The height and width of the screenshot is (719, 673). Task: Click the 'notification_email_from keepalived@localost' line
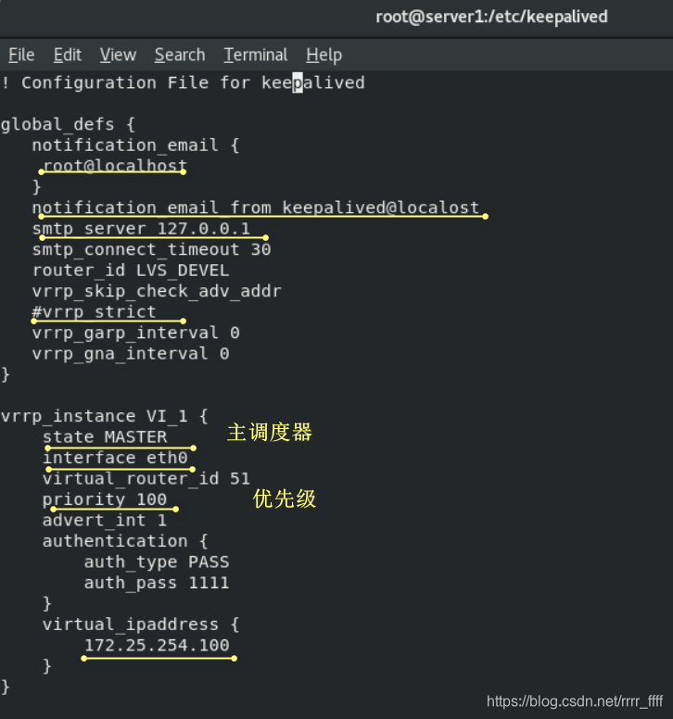point(256,208)
